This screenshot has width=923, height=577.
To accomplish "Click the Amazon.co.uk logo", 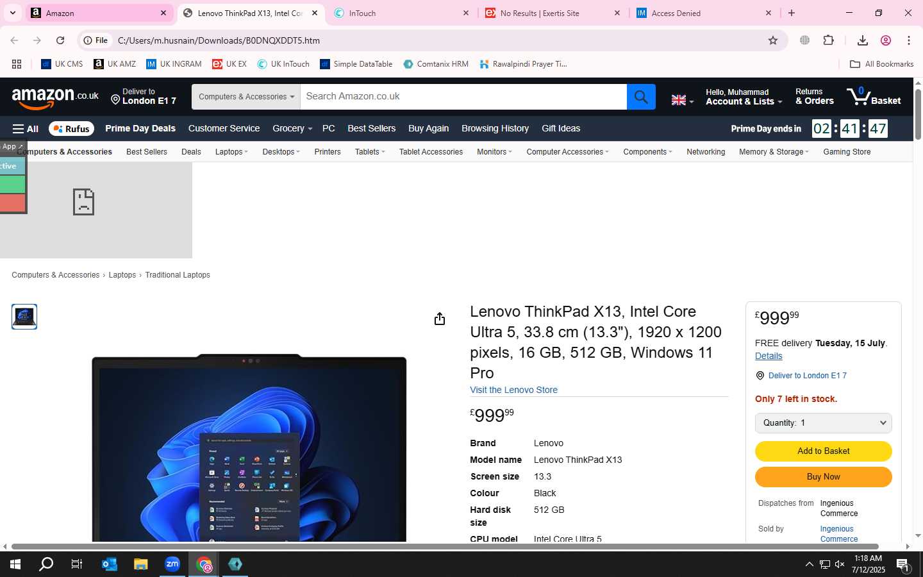I will 55,97.
